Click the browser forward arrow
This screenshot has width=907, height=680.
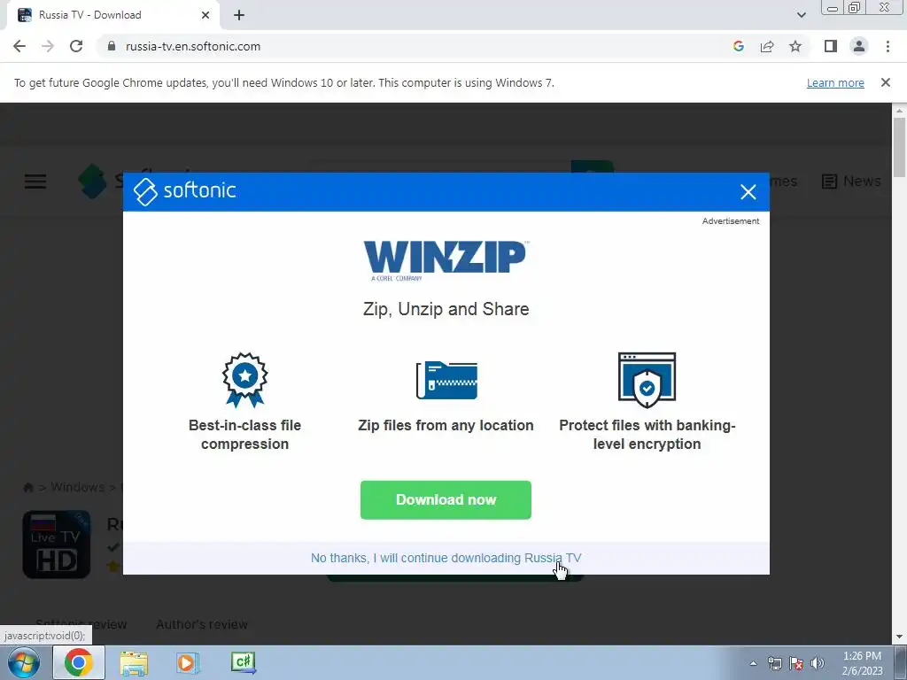[48, 46]
